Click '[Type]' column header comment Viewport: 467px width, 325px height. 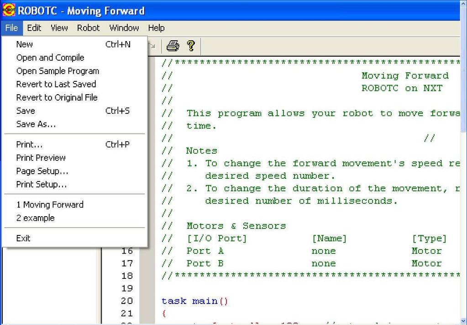coord(429,239)
